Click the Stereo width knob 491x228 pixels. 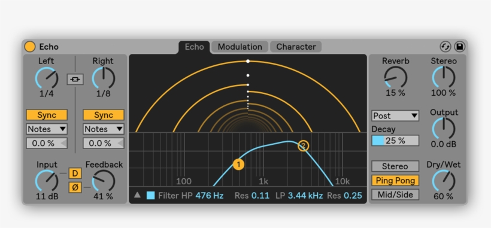[444, 77]
